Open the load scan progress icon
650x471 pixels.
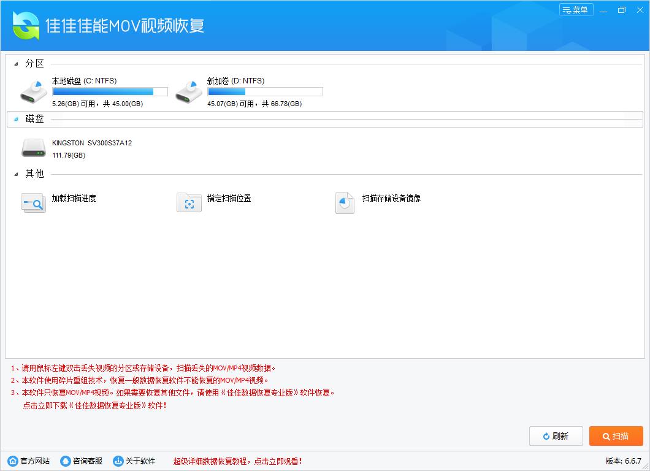(x=33, y=202)
